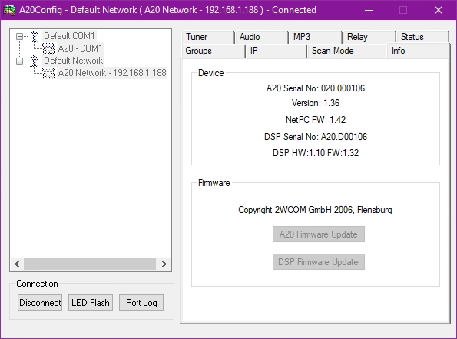Open the Status tab
This screenshot has width=457, height=339.
(x=422, y=37)
